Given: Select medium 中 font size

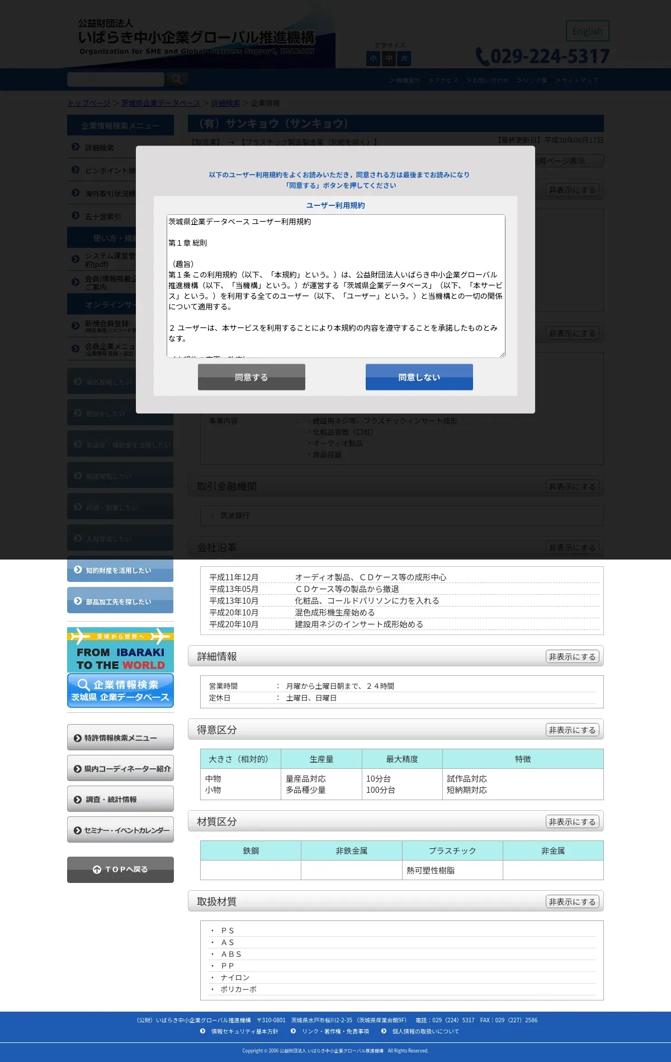Looking at the screenshot, I should coord(389,58).
